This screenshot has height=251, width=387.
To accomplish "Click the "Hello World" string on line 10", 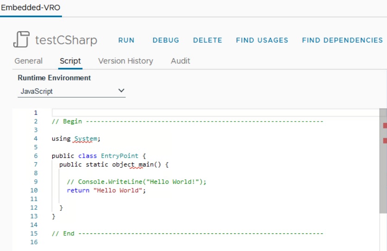I will 118,190.
